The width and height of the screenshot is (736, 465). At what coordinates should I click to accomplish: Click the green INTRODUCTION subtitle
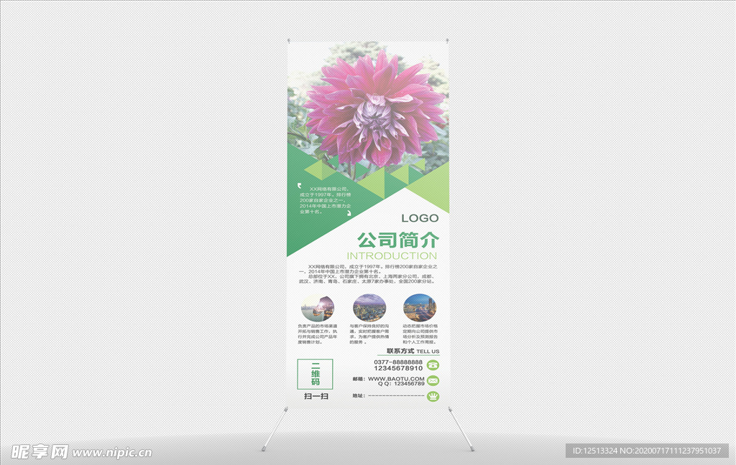pyautogui.click(x=392, y=256)
